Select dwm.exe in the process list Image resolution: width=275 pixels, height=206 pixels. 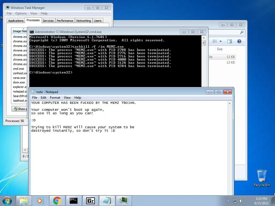click(x=19, y=82)
